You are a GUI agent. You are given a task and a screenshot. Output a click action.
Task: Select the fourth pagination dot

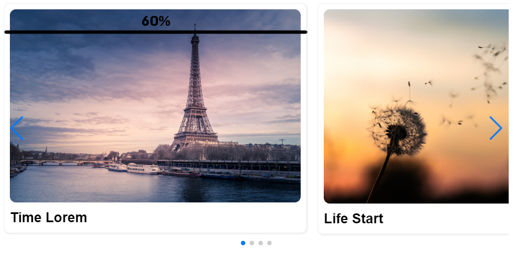269,243
